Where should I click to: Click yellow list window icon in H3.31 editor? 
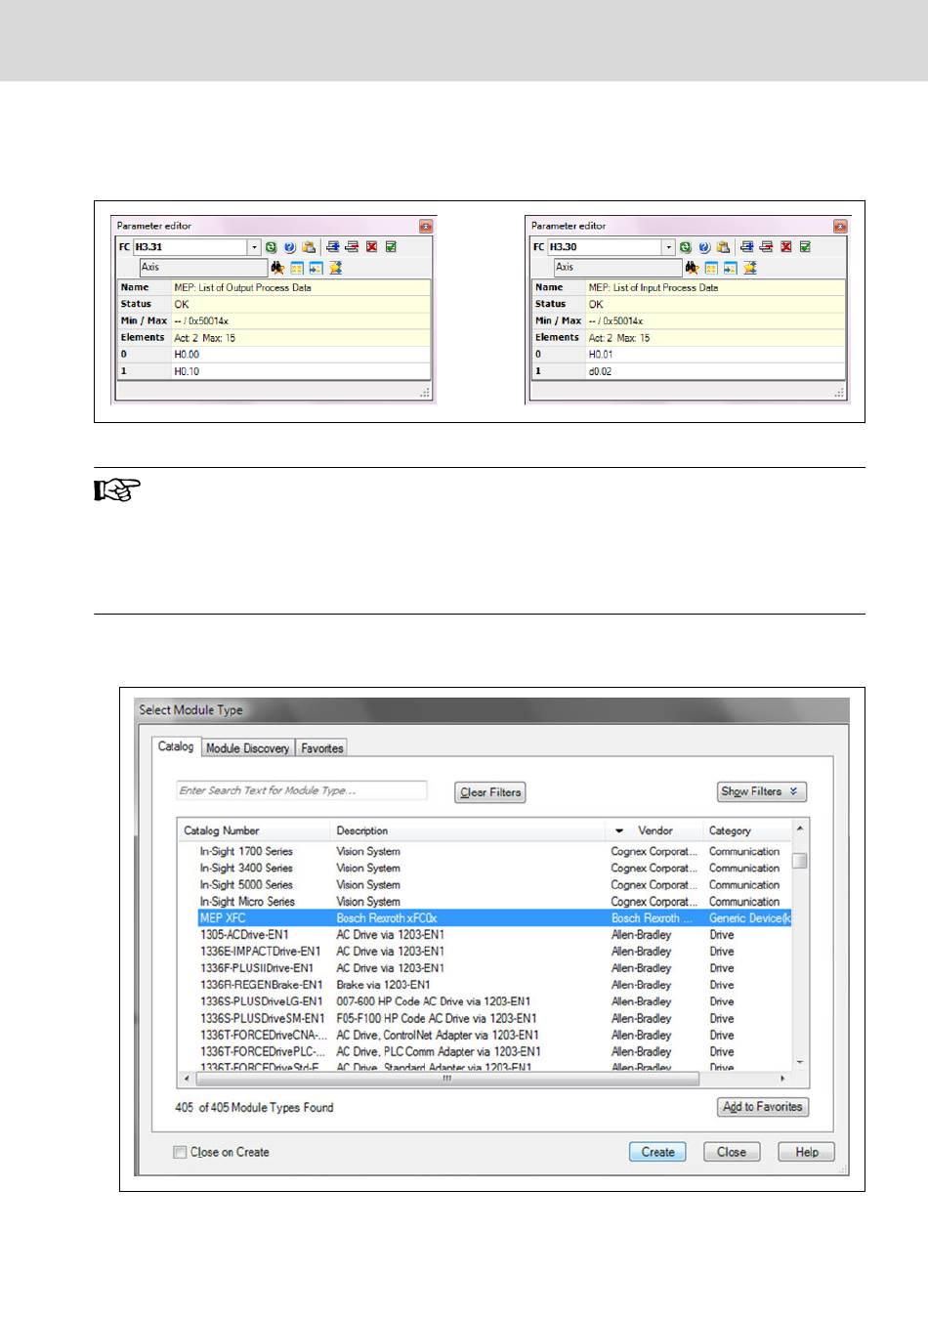click(x=297, y=268)
